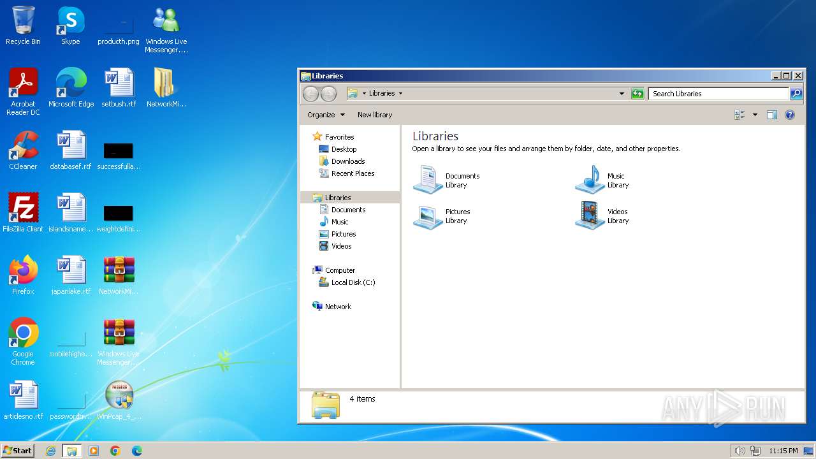Click volume speaker icon in system tray
Viewport: 816px width, 459px height.
[739, 451]
